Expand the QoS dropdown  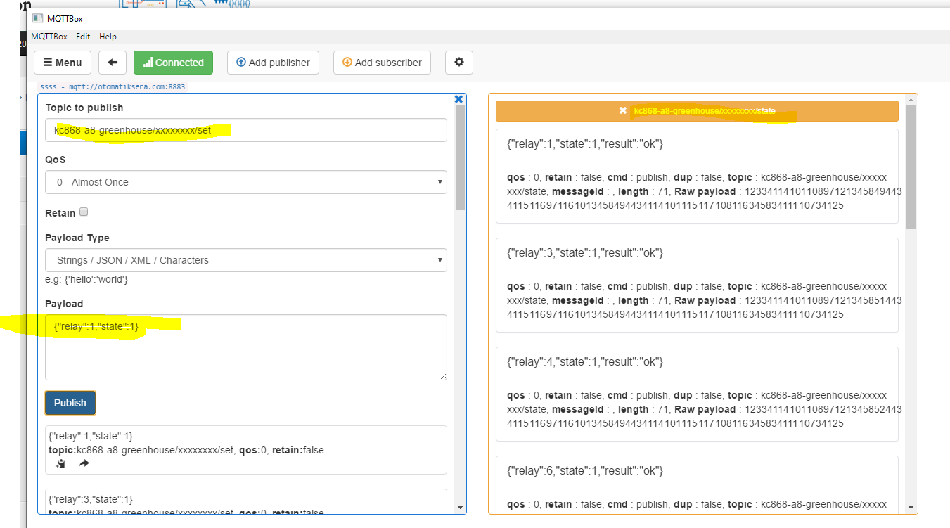[245, 182]
